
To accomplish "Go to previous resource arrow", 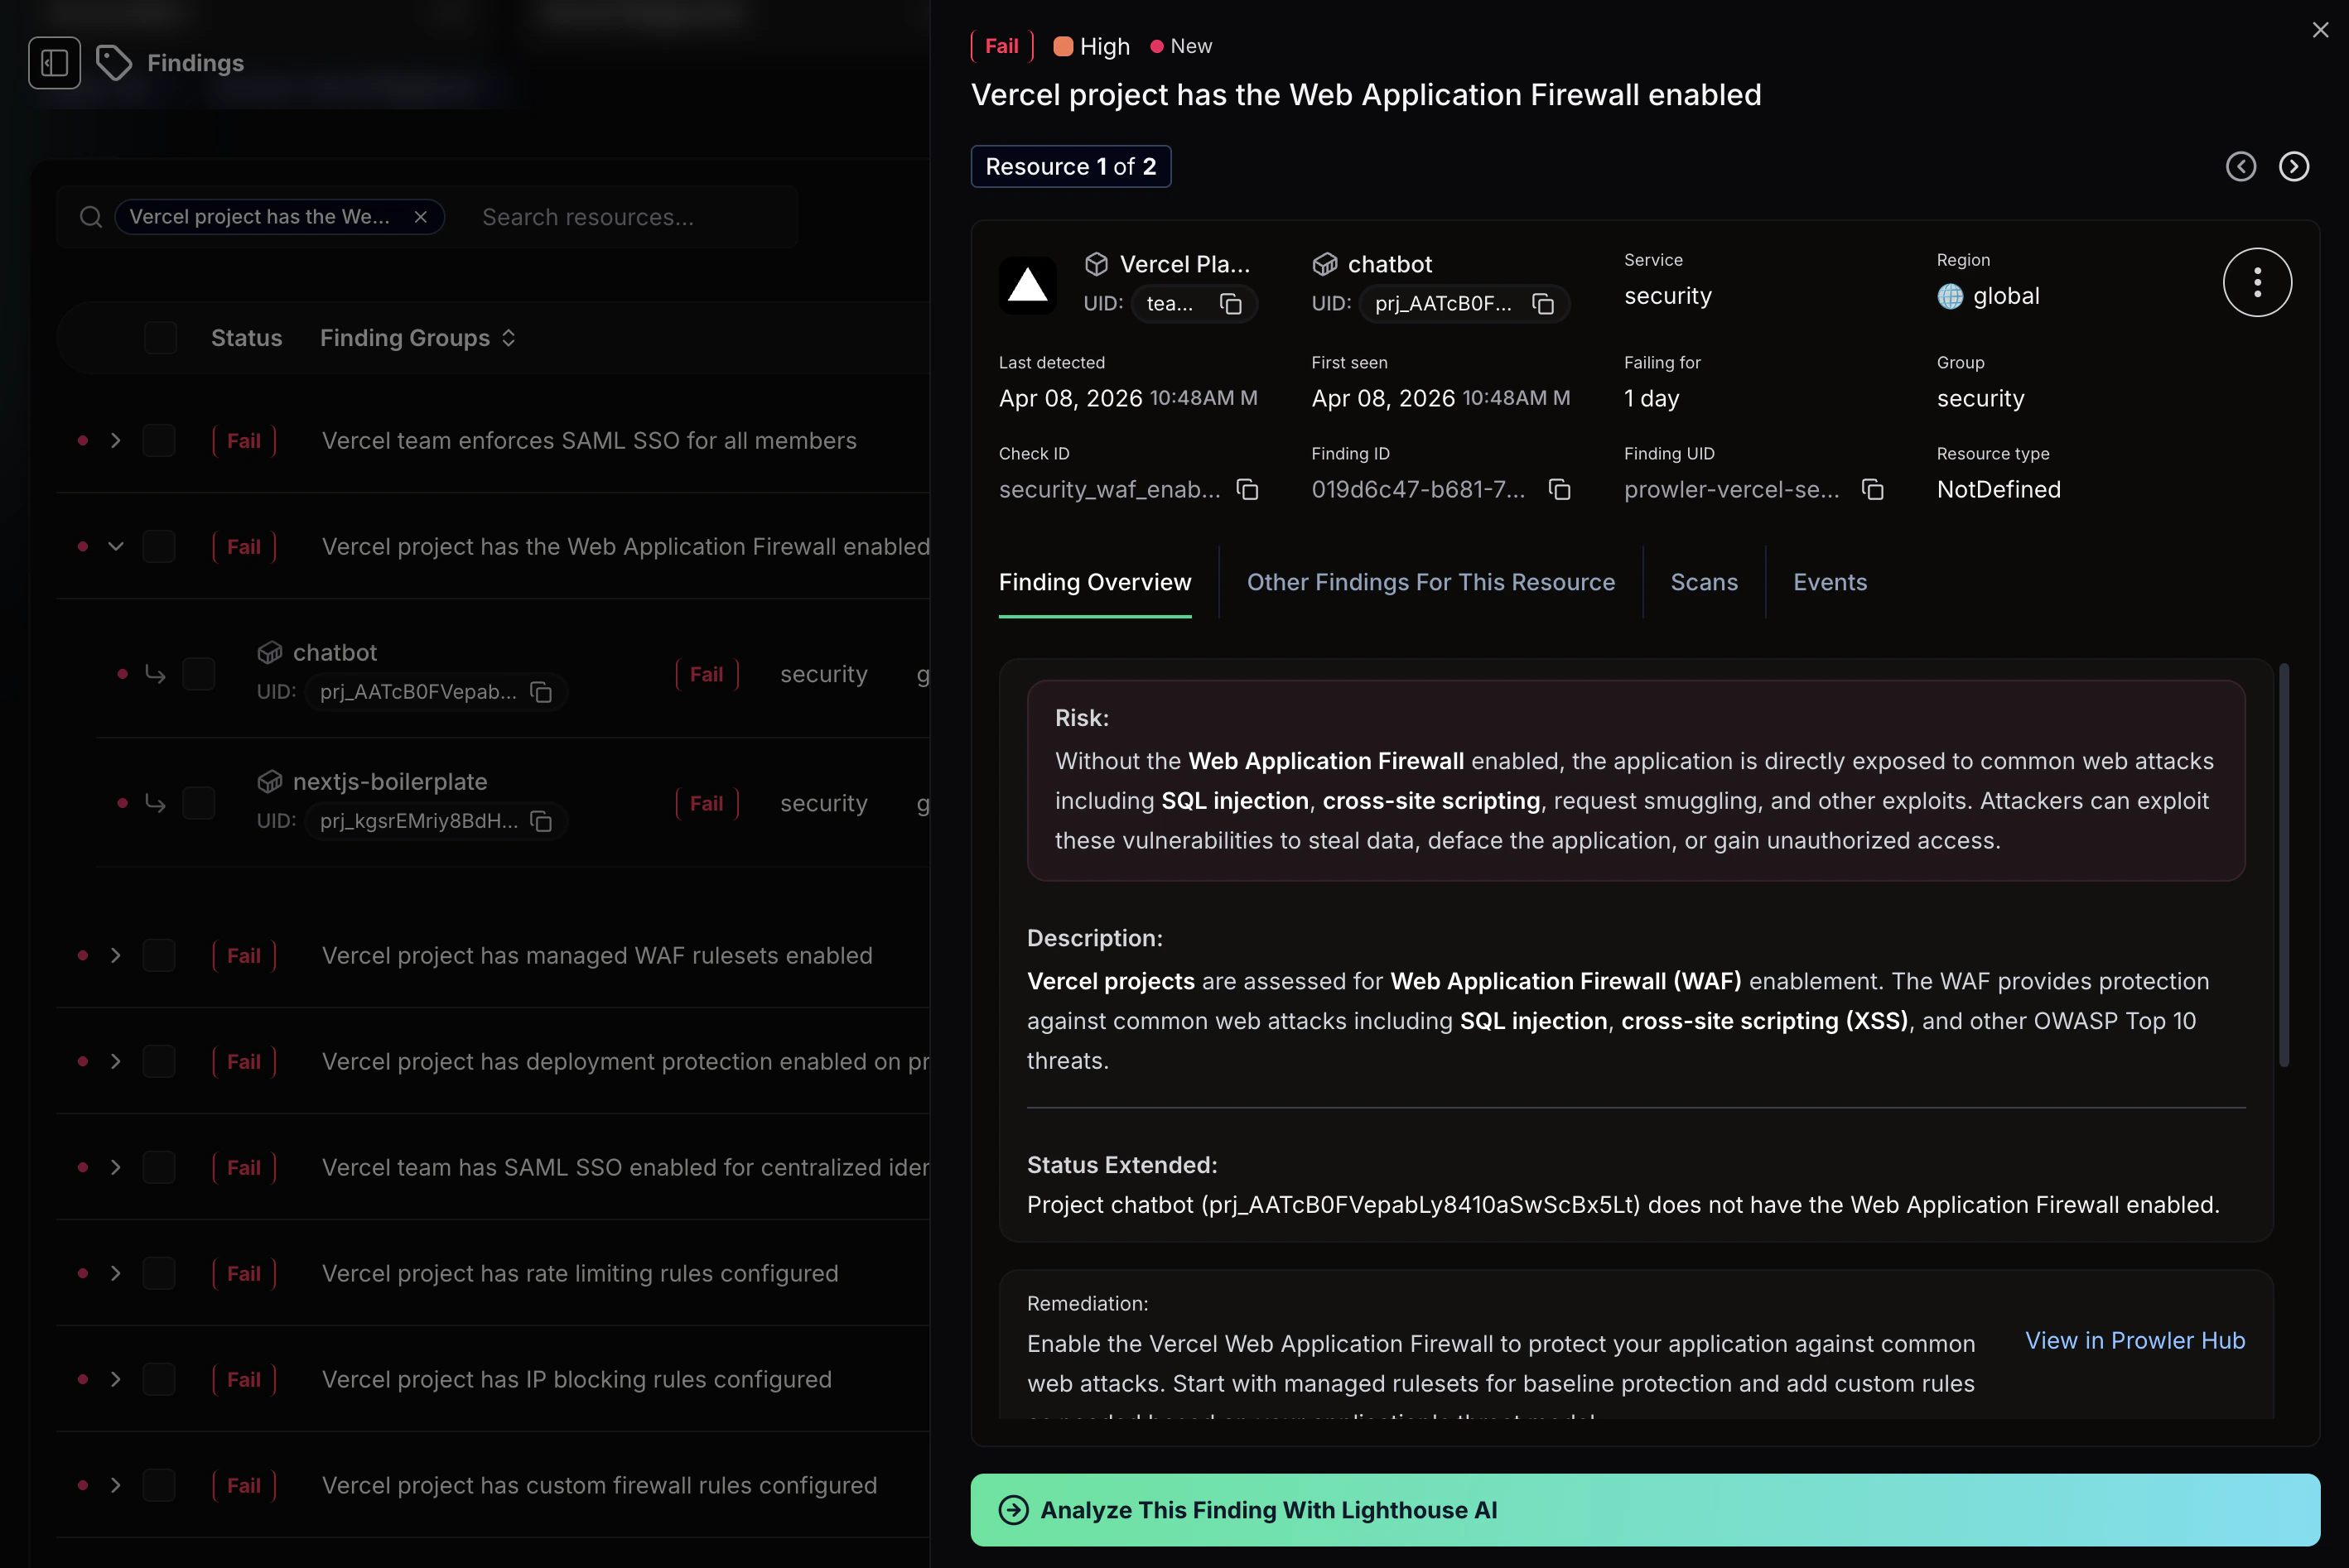I will tap(2241, 166).
